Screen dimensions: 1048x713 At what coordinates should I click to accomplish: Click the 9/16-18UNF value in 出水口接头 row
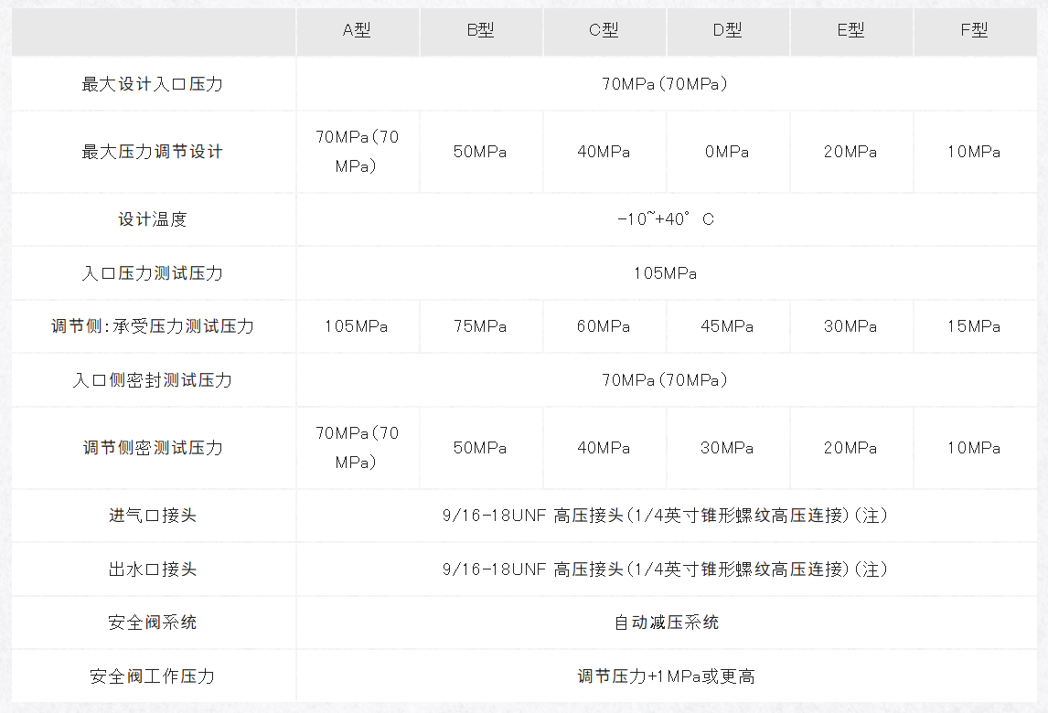point(665,569)
